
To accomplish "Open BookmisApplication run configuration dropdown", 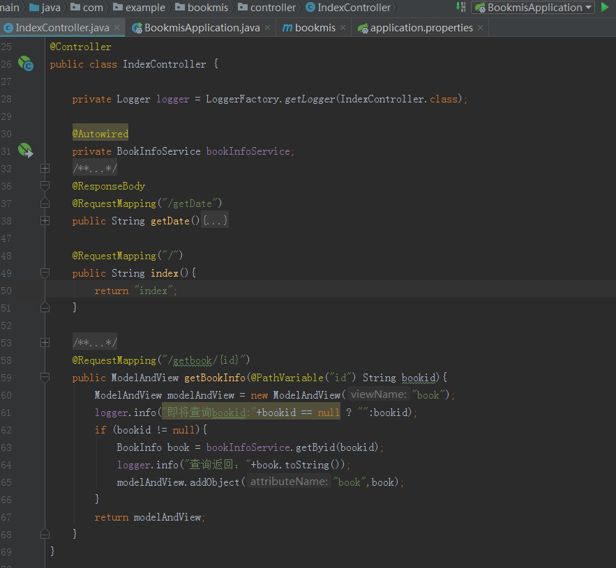I will pos(533,8).
